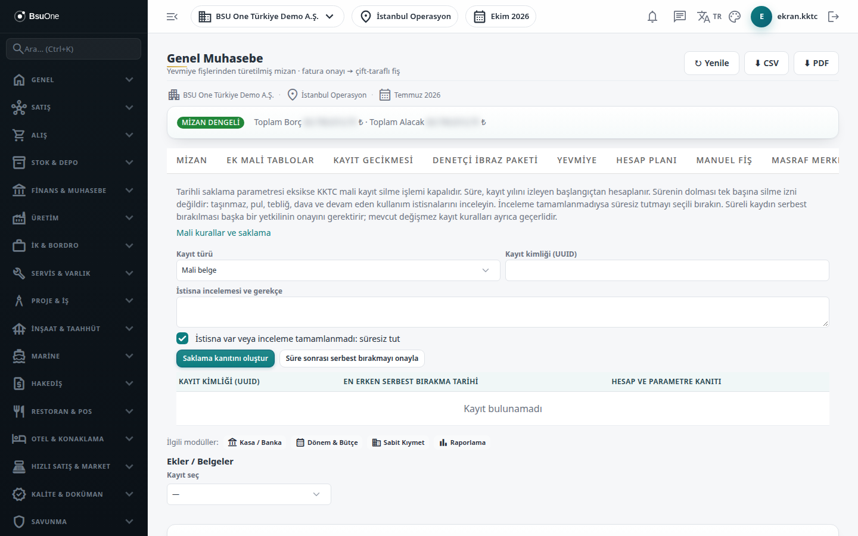The height and width of the screenshot is (536, 858).
Task: Open Restoran & POS cutlery icon
Action: (19, 412)
